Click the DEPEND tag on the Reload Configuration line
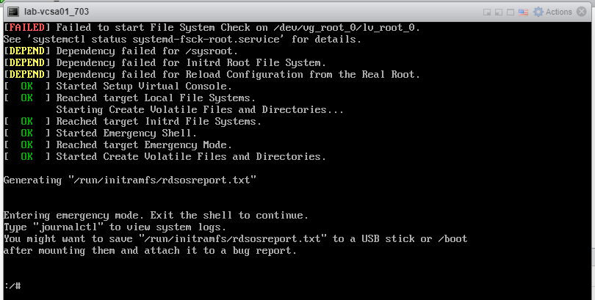Viewport: 595px width, 300px height. tap(27, 74)
